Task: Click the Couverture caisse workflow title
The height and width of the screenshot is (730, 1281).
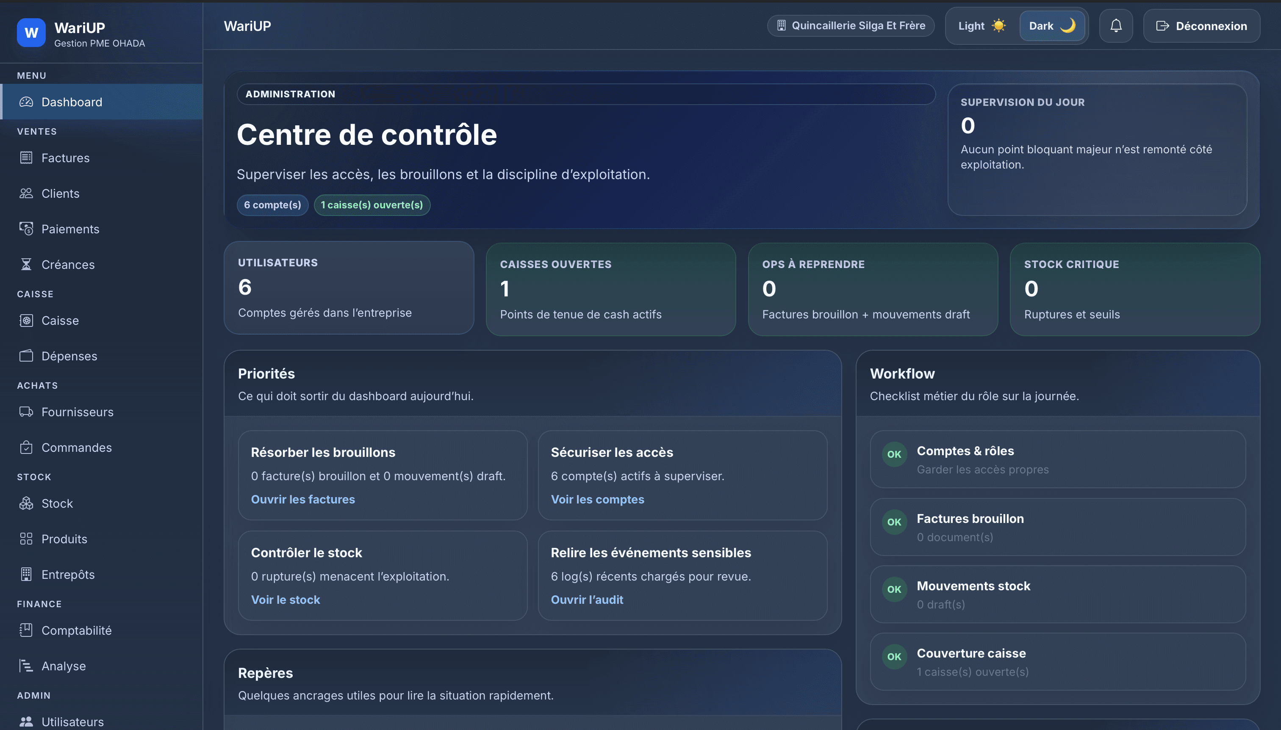Action: pyautogui.click(x=971, y=653)
